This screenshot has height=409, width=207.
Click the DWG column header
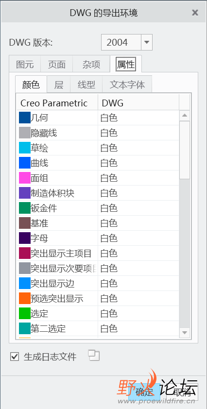point(138,103)
